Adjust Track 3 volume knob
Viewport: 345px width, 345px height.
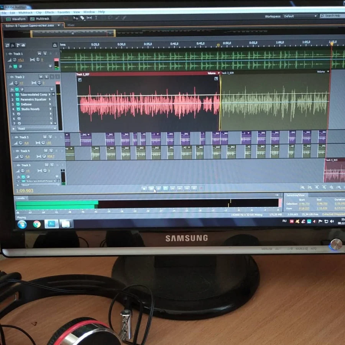20,143
